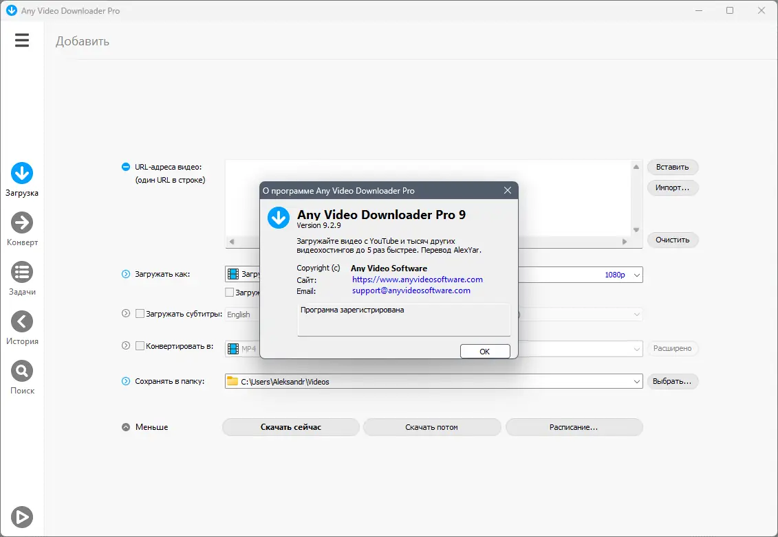Click the Выбрать… folder browse button
Viewport: 778px width, 537px height.
point(672,381)
